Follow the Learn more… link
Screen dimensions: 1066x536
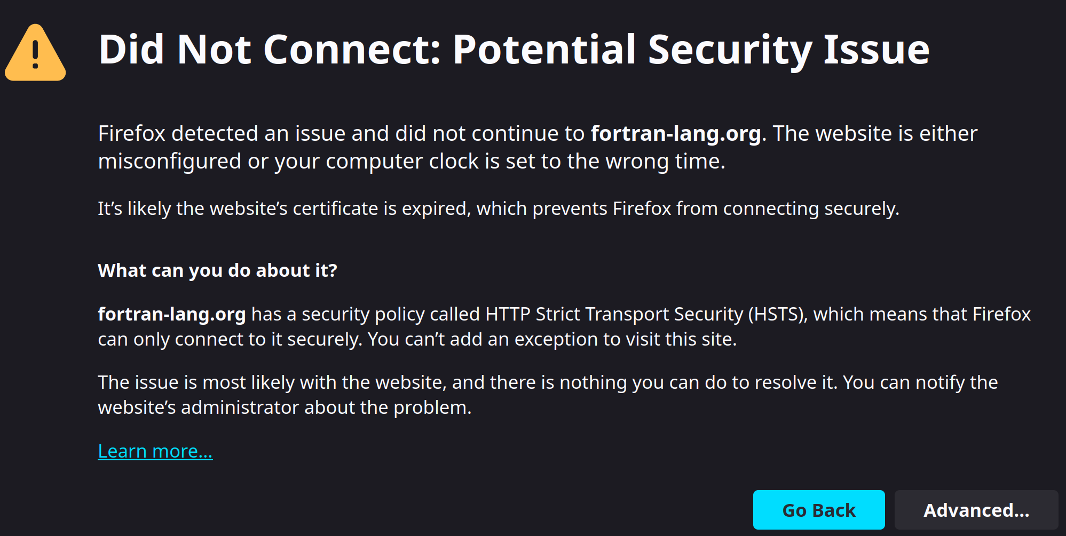click(155, 451)
